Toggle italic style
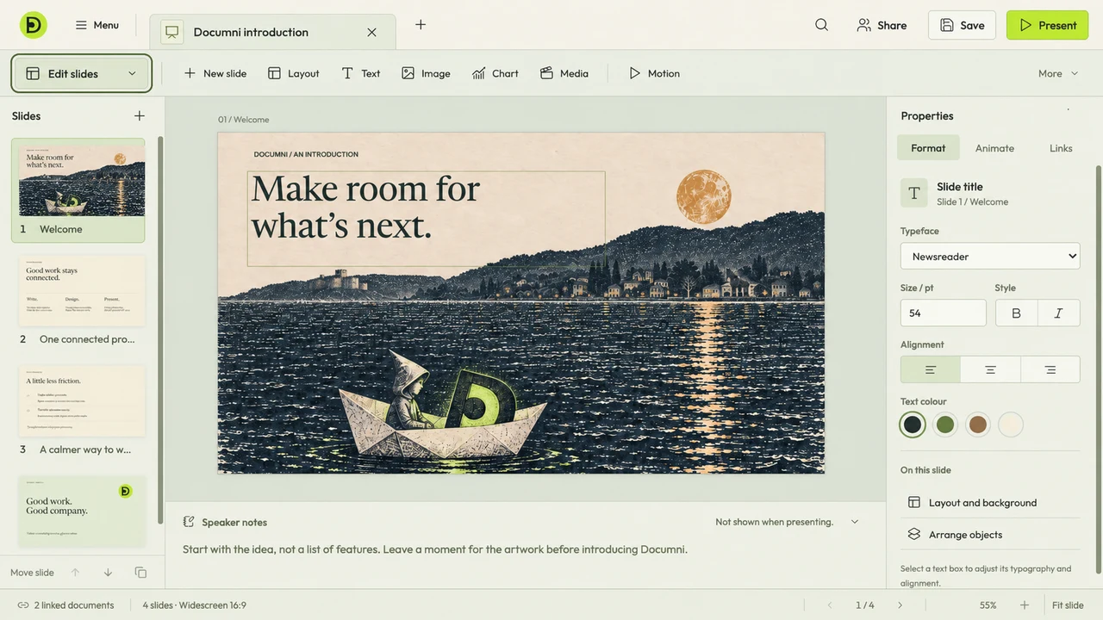This screenshot has width=1103, height=620. tap(1059, 313)
